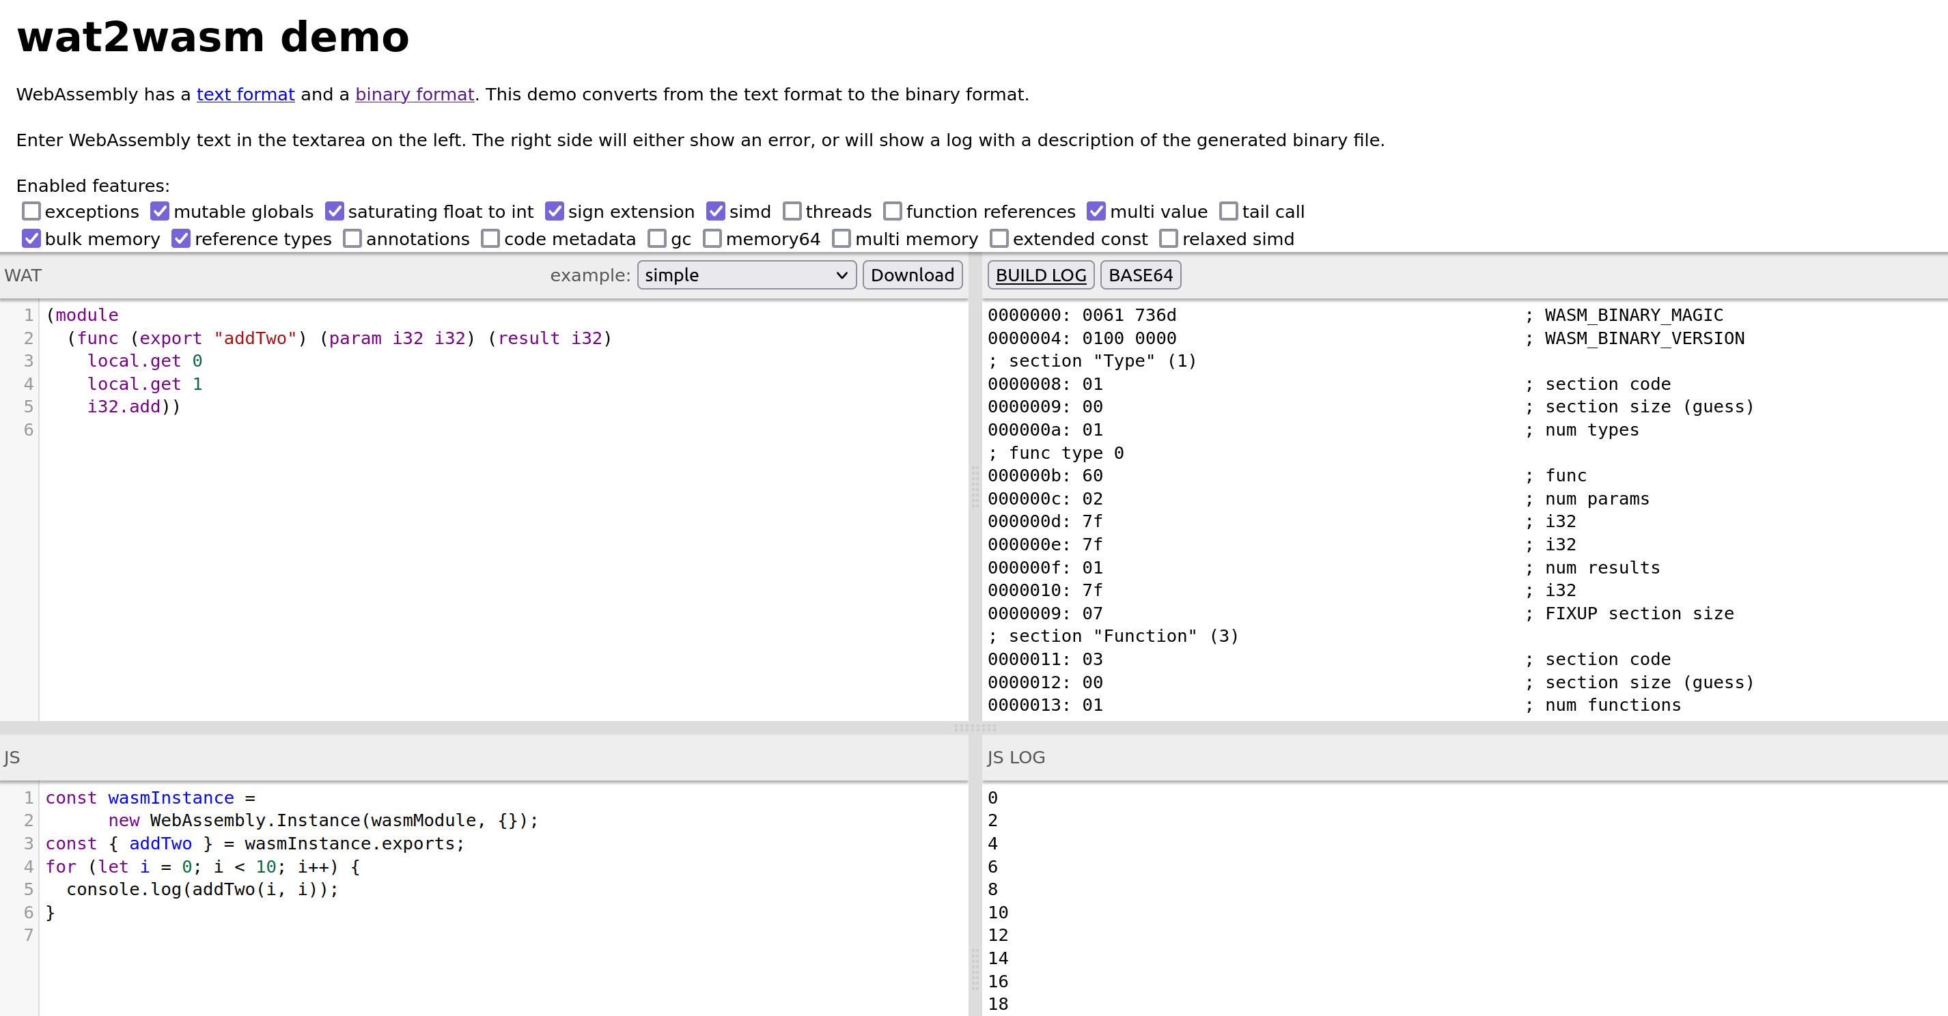The height and width of the screenshot is (1016, 1948).
Task: Click '; func type 0' log line
Action: pos(1056,453)
